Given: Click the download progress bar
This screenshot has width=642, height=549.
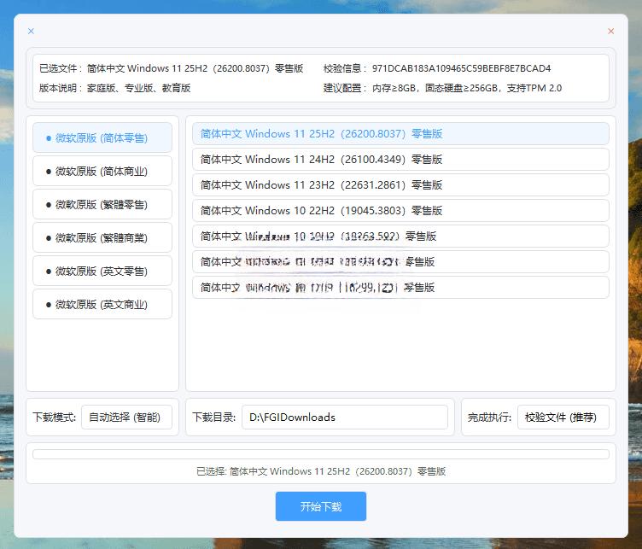Looking at the screenshot, I should tap(321, 454).
